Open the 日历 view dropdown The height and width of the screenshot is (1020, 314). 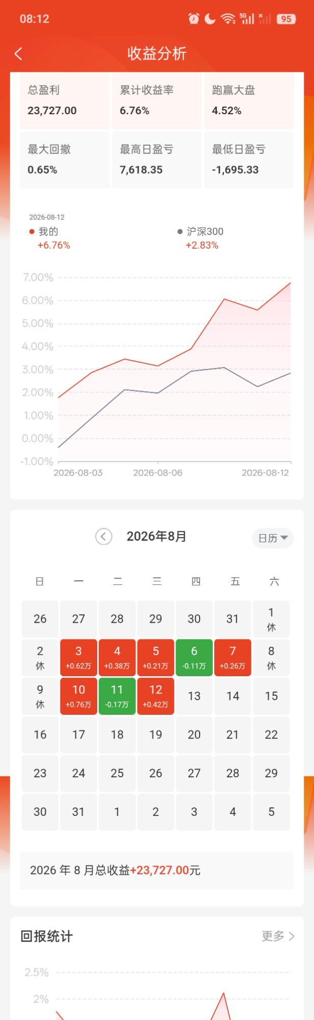pyautogui.click(x=273, y=538)
